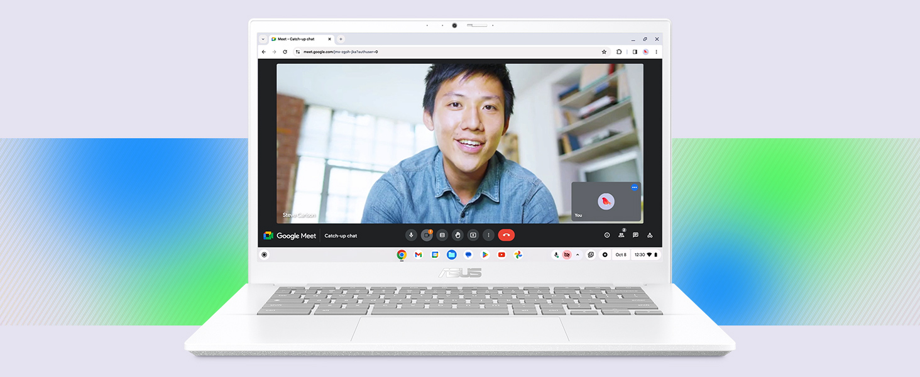Toggle the shelf microphone indicator
The height and width of the screenshot is (377, 920).
(556, 254)
